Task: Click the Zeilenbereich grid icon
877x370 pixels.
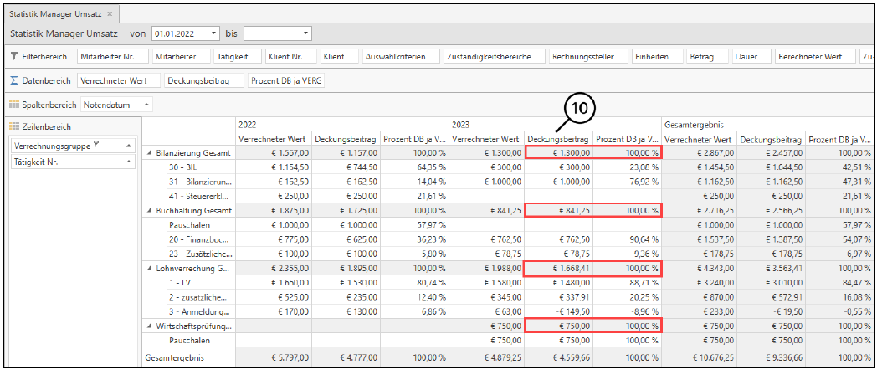Action: [14, 127]
